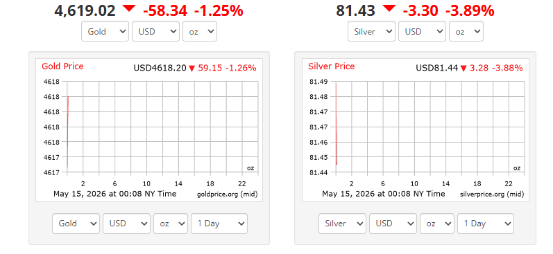Viewport: 553px width, 254px height.
Task: Click the red down arrow beside 81.43
Action: [x=389, y=8]
